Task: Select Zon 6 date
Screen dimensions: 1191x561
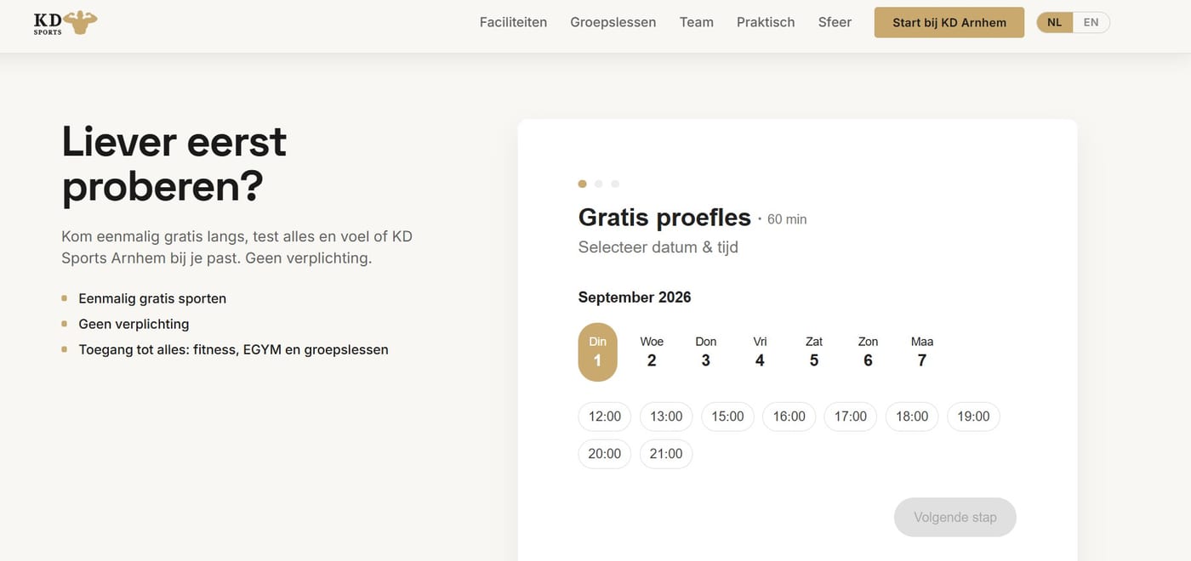Action: pos(868,352)
